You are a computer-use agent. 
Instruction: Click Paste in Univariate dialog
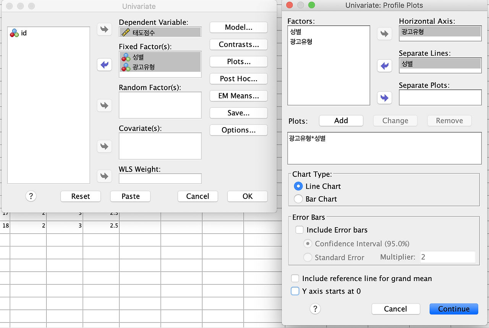click(131, 196)
